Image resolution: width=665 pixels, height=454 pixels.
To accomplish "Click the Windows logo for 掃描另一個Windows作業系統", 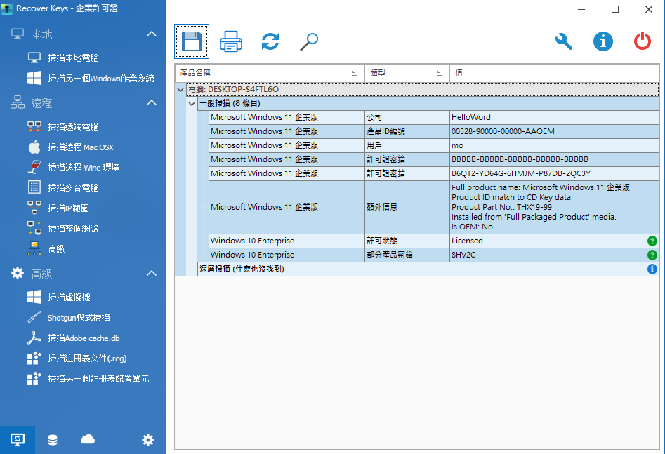I will 34,78.
